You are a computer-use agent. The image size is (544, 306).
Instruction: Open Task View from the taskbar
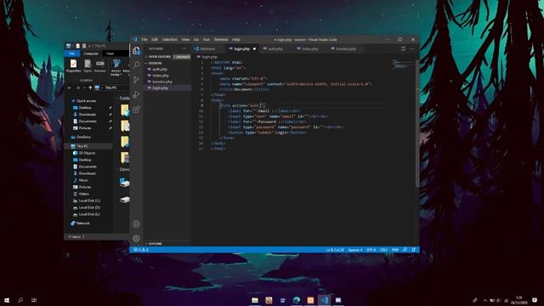(x=34, y=300)
